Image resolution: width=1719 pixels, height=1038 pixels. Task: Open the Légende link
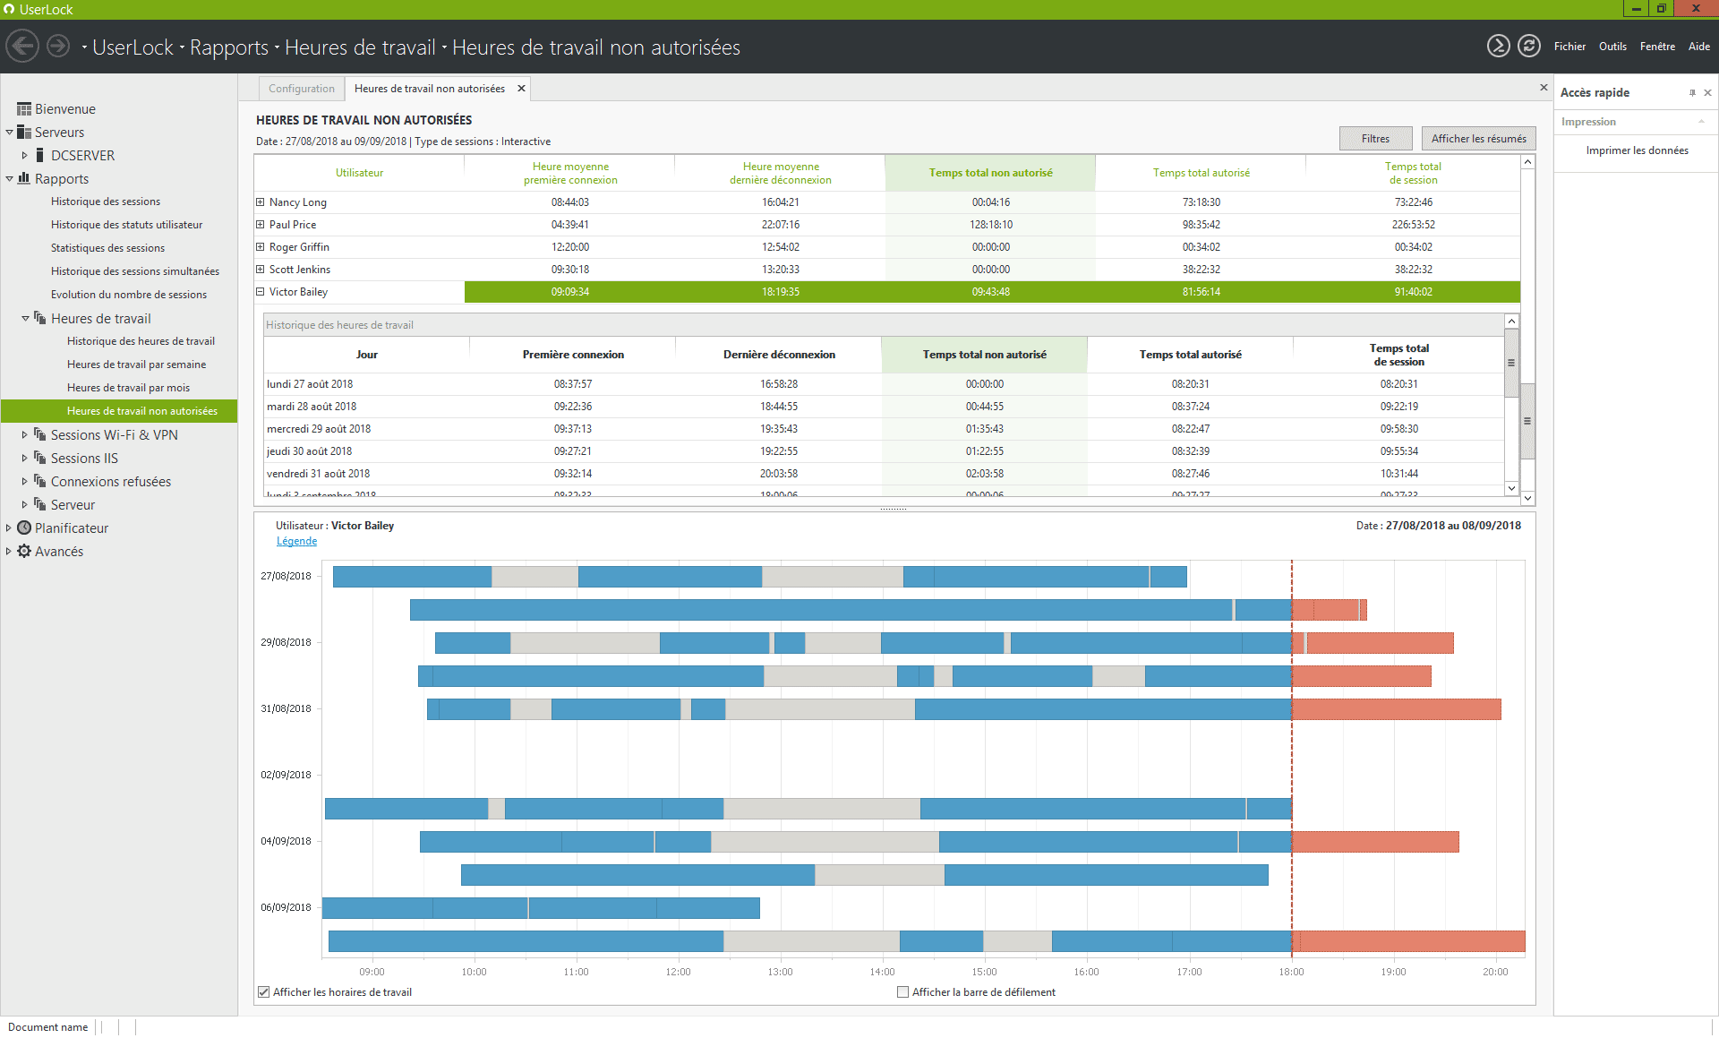pos(296,541)
